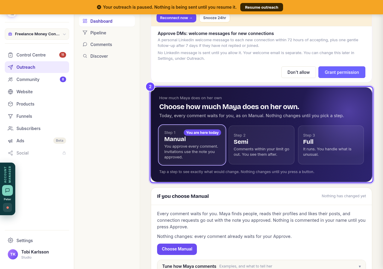This screenshot has width=383, height=269.
Task: Click the Website globe icon
Action: pos(10,92)
